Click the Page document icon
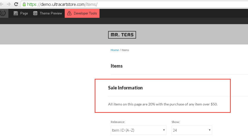 [x=16, y=13]
